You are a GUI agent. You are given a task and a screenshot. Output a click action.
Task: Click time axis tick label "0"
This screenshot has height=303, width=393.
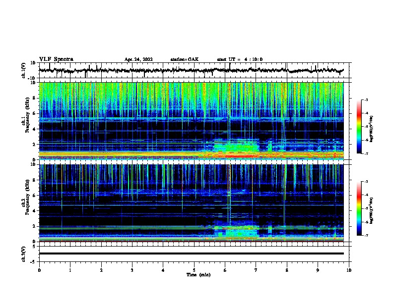[x=39, y=270]
